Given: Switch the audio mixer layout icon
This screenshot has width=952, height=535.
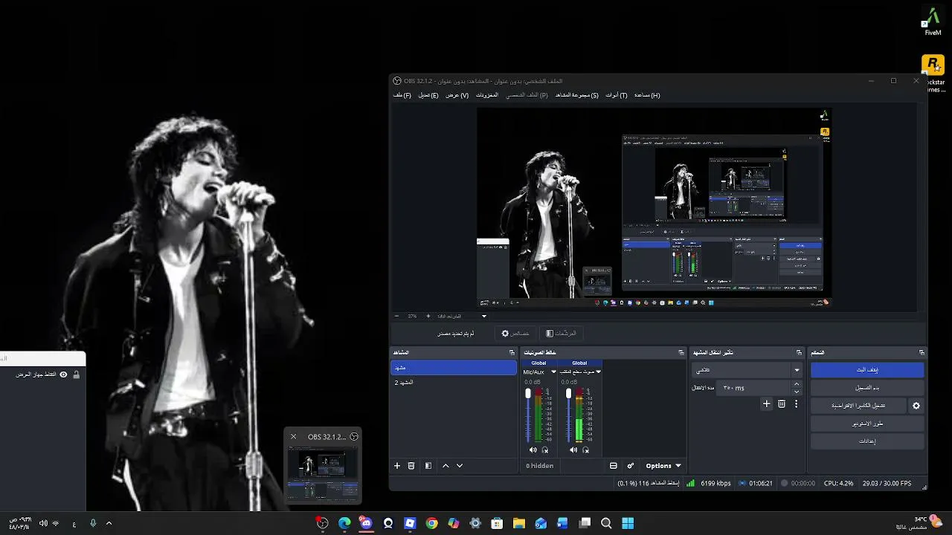Looking at the screenshot, I should tap(614, 466).
